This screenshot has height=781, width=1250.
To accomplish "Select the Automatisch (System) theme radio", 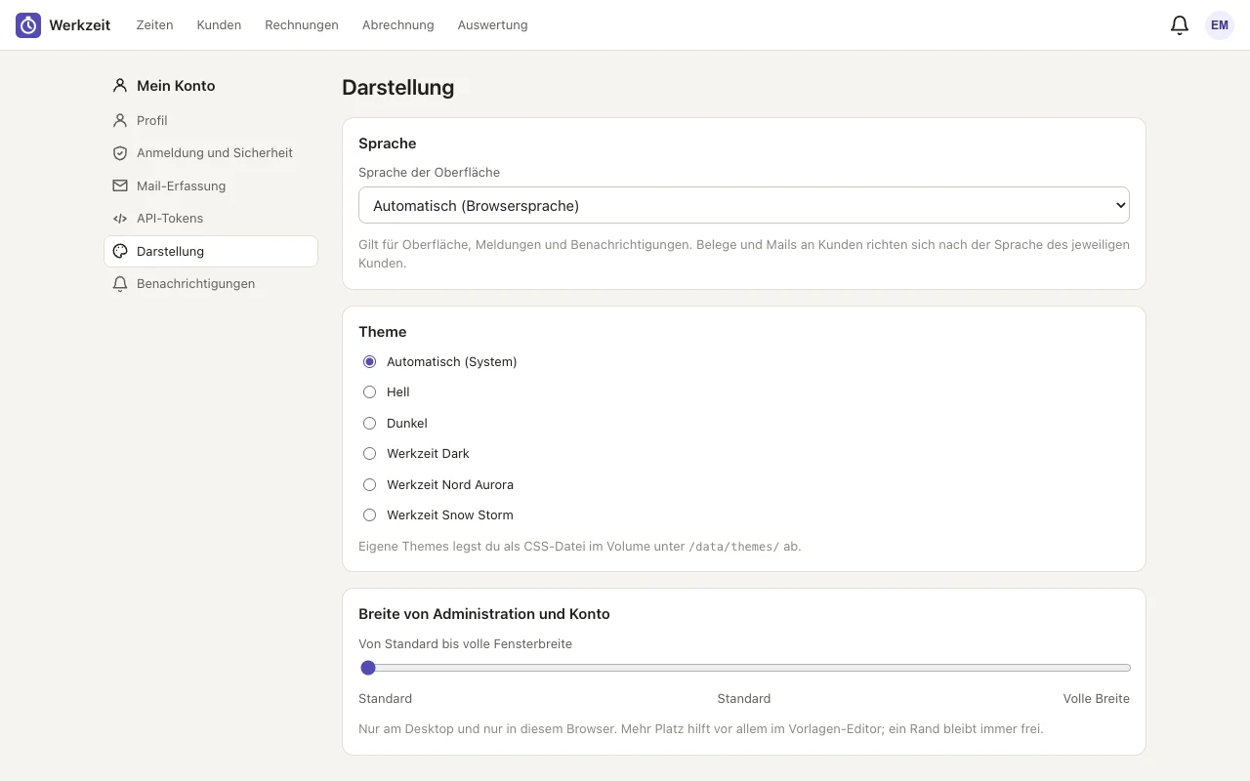I will (x=369, y=361).
